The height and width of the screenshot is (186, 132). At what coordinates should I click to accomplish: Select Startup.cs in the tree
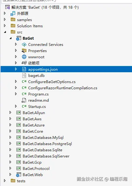coord(37,107)
